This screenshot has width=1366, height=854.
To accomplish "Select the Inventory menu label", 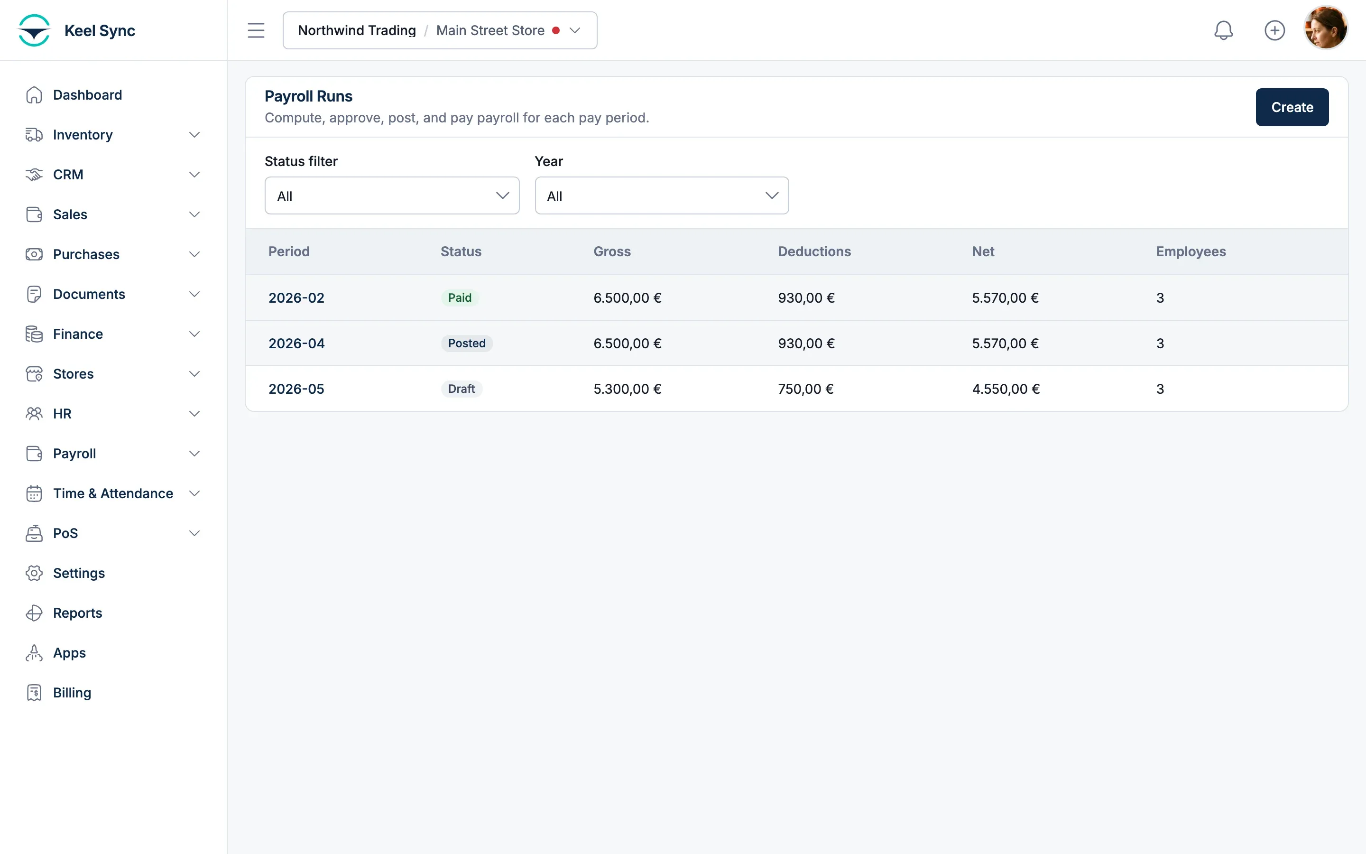I will [x=83, y=134].
